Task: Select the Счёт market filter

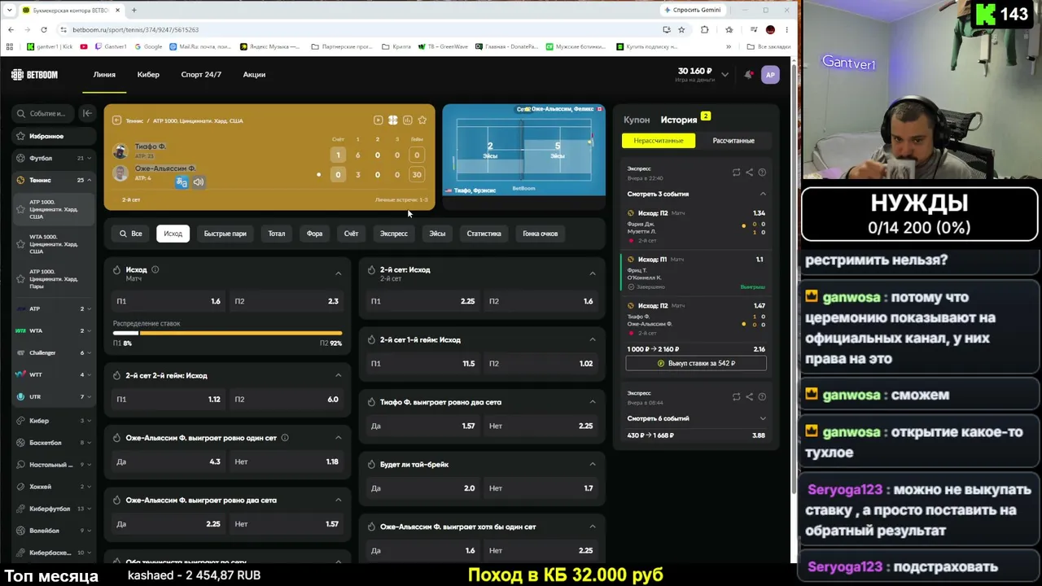Action: 351,234
